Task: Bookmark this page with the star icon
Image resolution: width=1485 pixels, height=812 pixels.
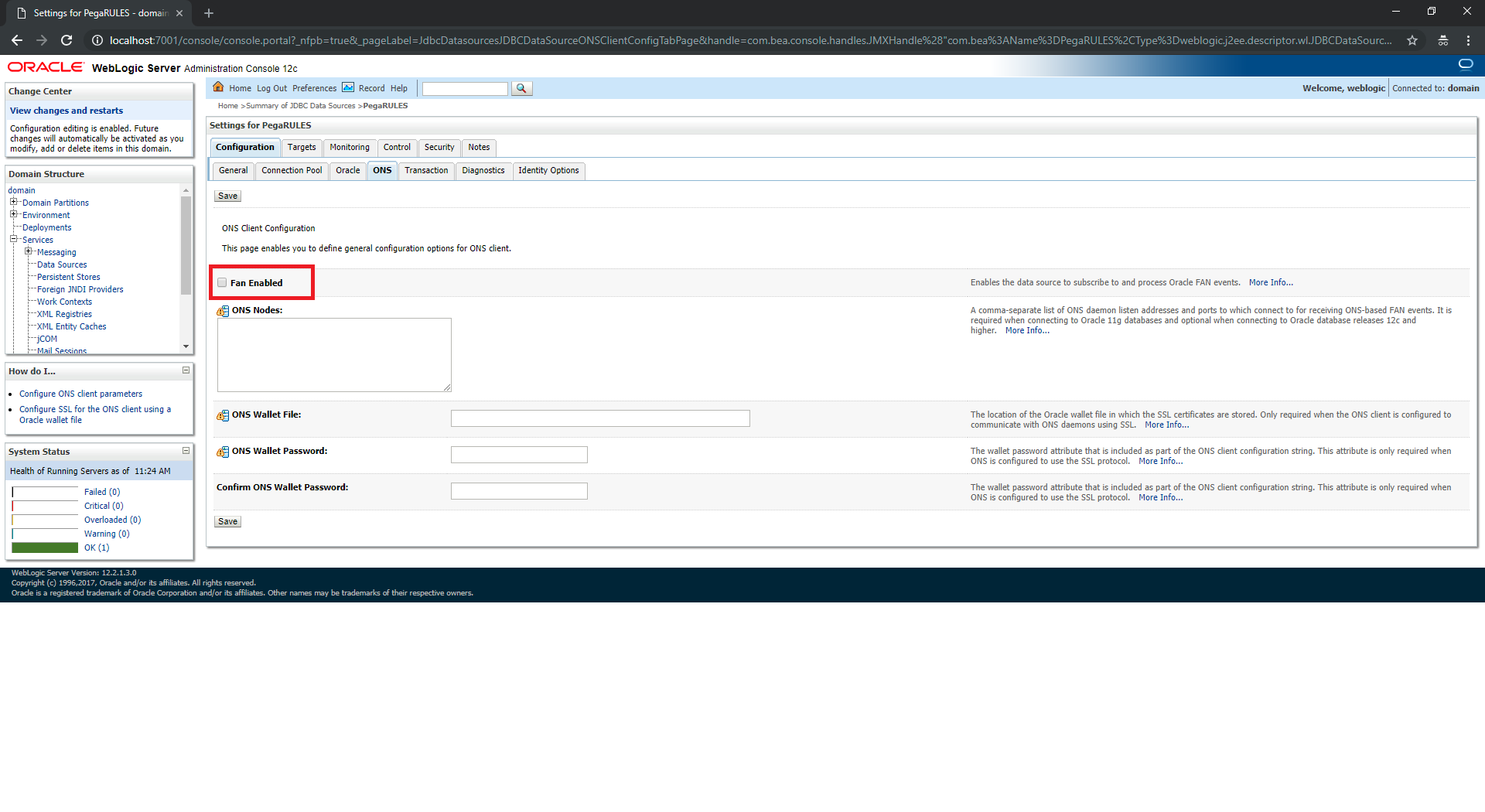Action: point(1412,40)
